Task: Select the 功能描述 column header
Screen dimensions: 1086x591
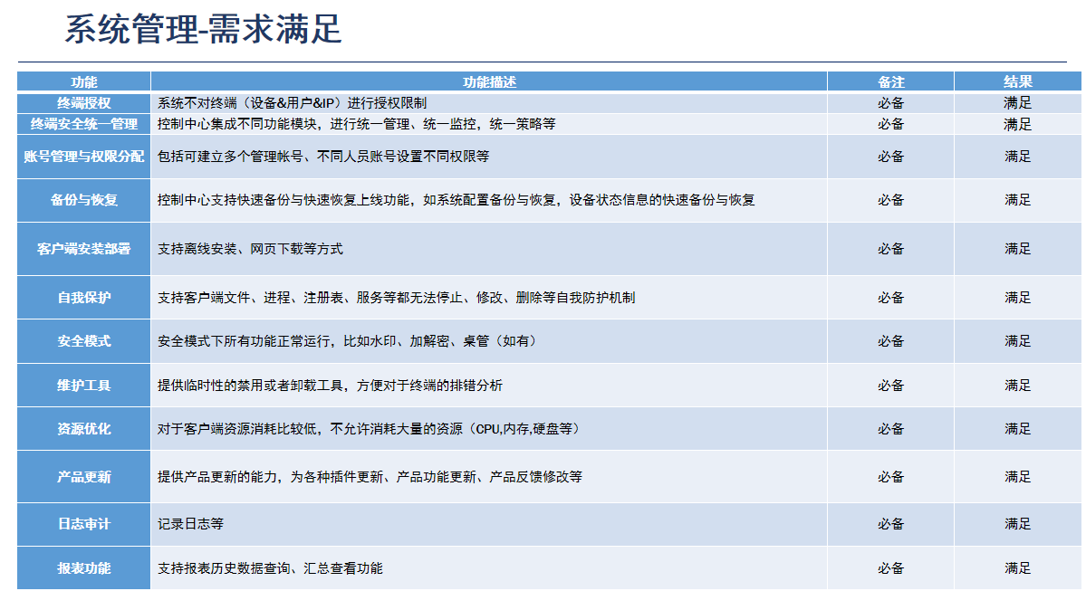Action: (x=489, y=81)
